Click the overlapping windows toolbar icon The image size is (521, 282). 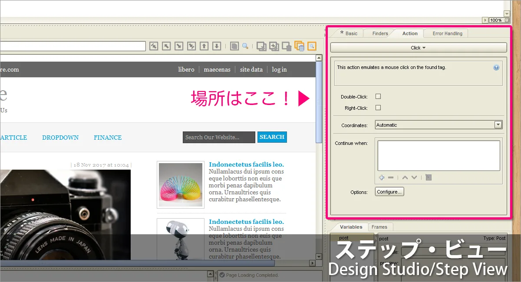coord(261,46)
